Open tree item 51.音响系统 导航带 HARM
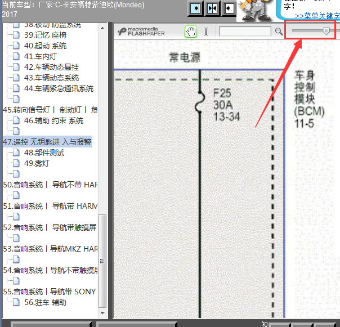Image resolution: width=340 pixels, height=327 pixels. point(50,206)
